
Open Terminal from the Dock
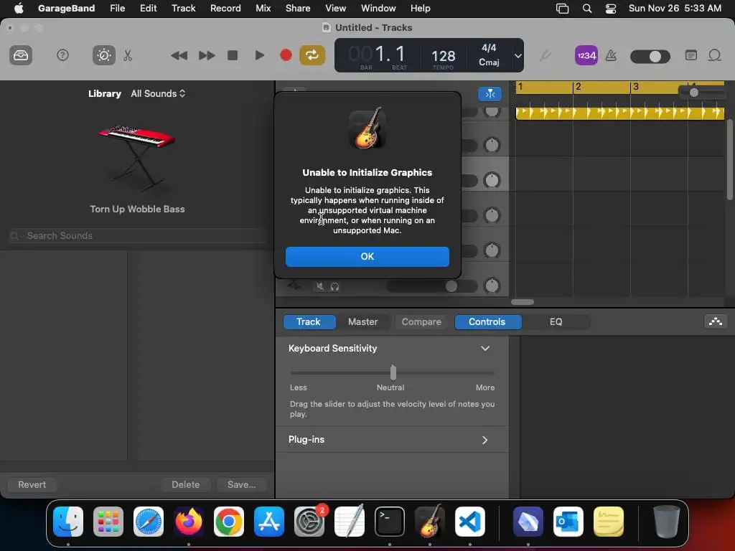coord(390,522)
